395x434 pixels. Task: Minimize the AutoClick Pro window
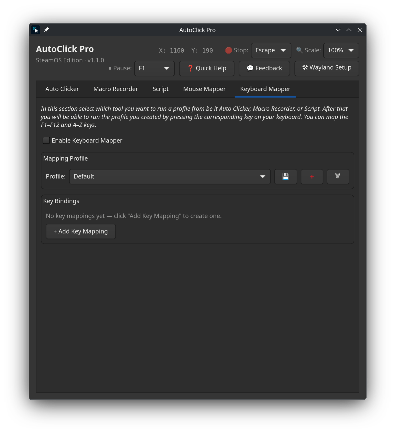[x=338, y=30]
